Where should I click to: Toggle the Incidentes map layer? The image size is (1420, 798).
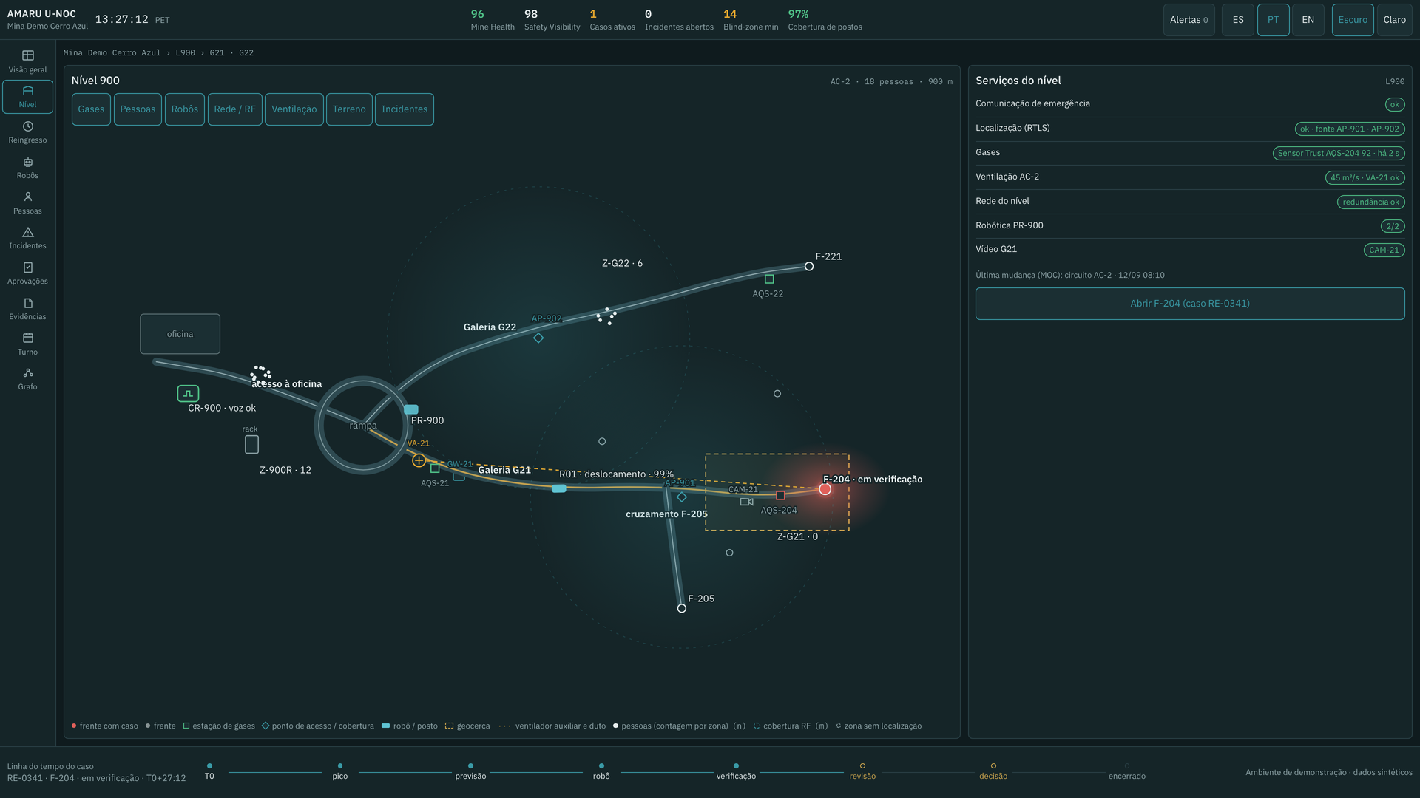[x=405, y=109]
